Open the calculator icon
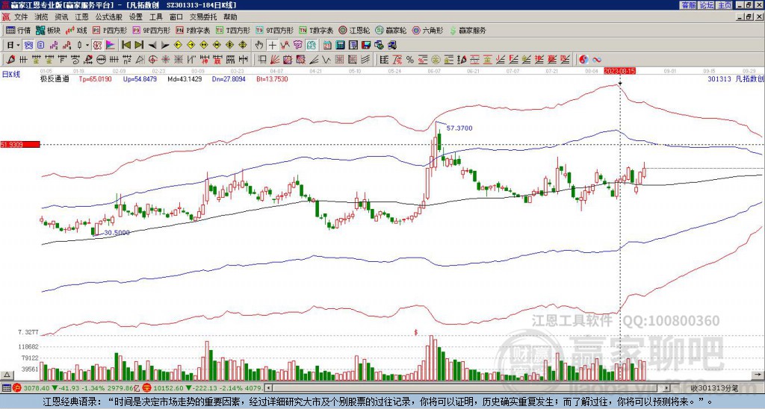Screen dimensions: 765x409 [340, 45]
